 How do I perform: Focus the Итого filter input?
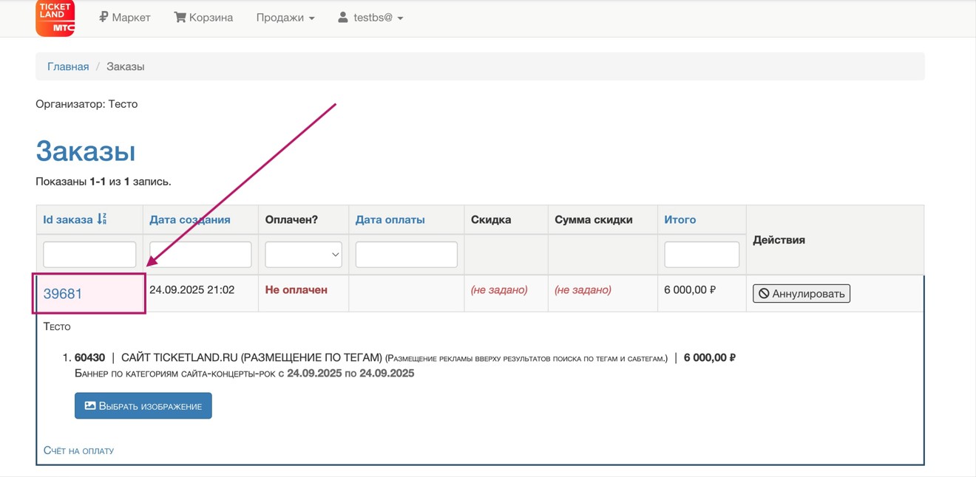point(701,255)
